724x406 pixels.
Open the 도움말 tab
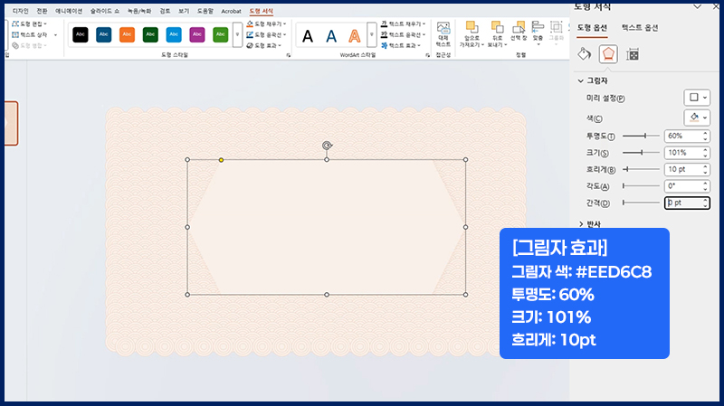click(x=205, y=11)
